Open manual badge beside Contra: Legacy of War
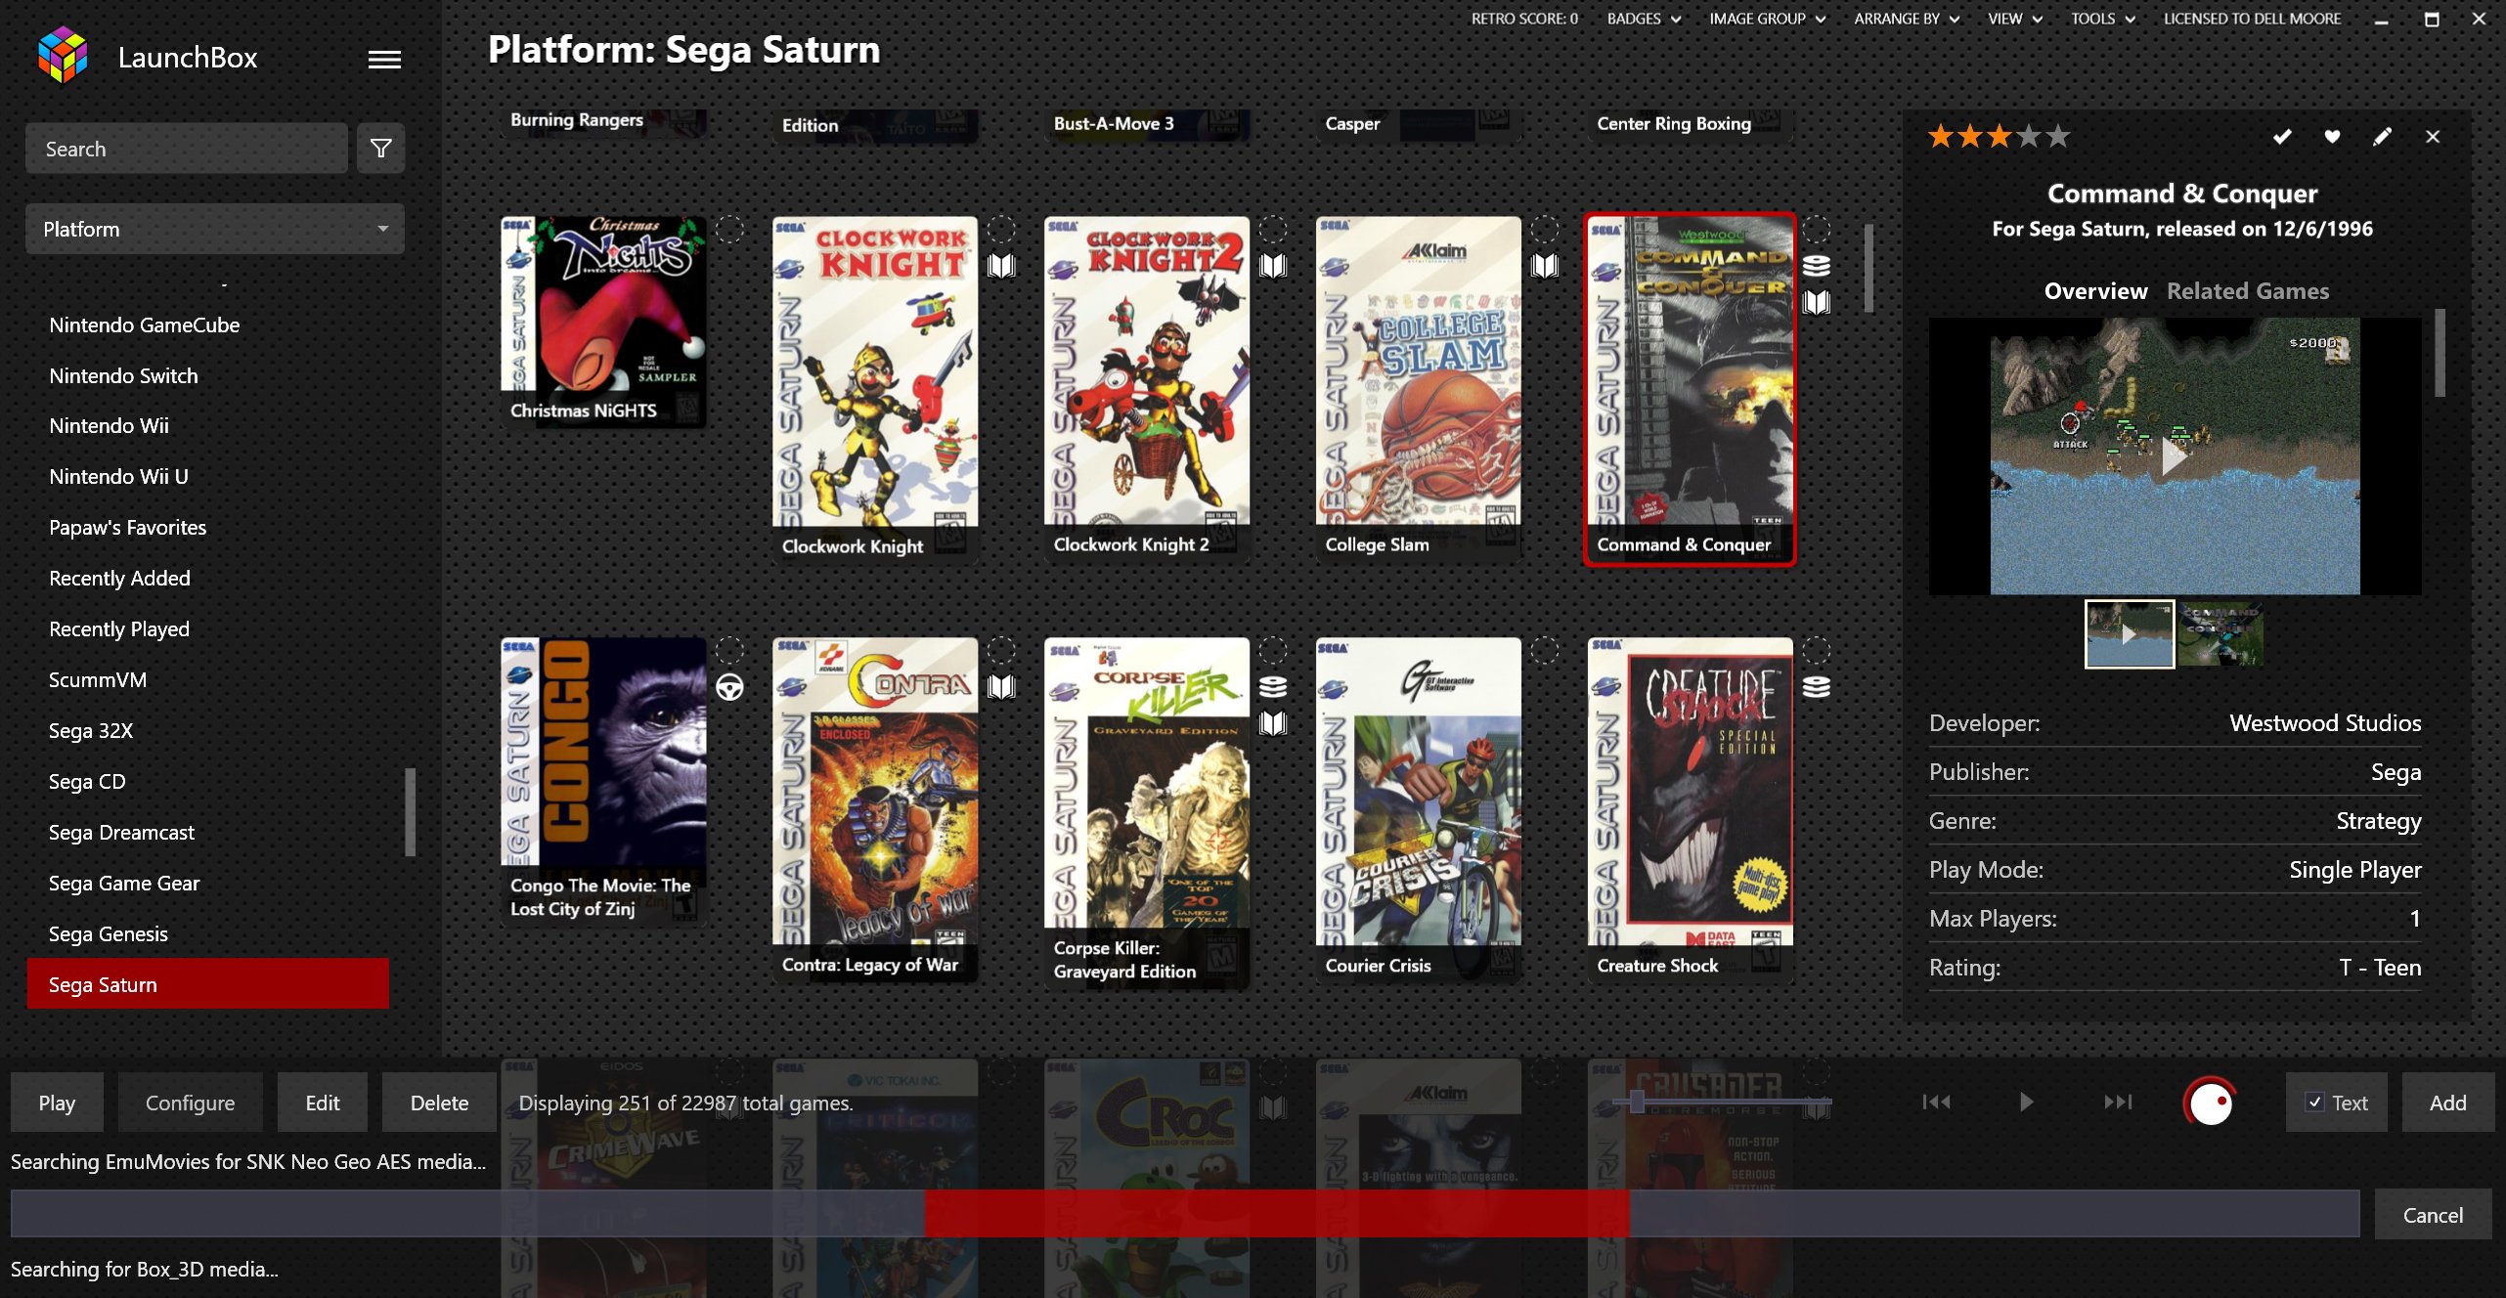Screen dimensions: 2506x1298 [x=1001, y=687]
